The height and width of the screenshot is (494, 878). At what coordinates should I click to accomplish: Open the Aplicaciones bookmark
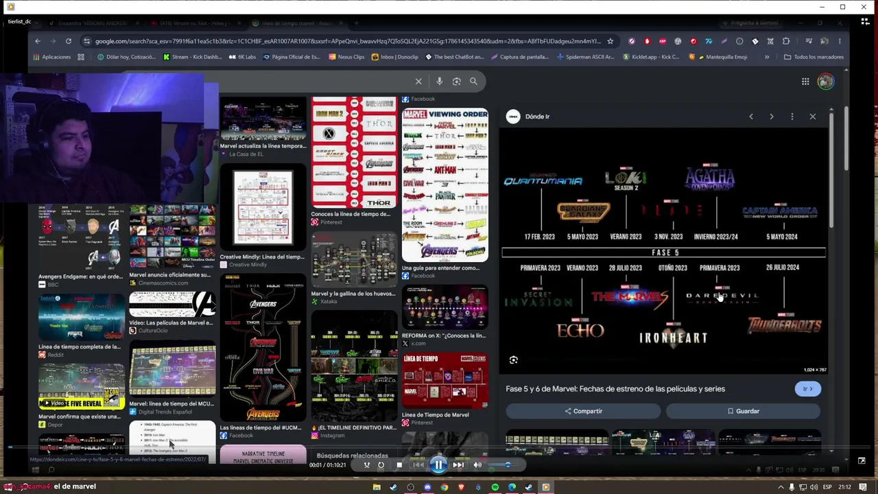(51, 57)
